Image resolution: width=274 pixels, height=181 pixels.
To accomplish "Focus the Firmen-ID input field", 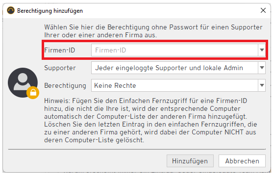I will point(174,50).
